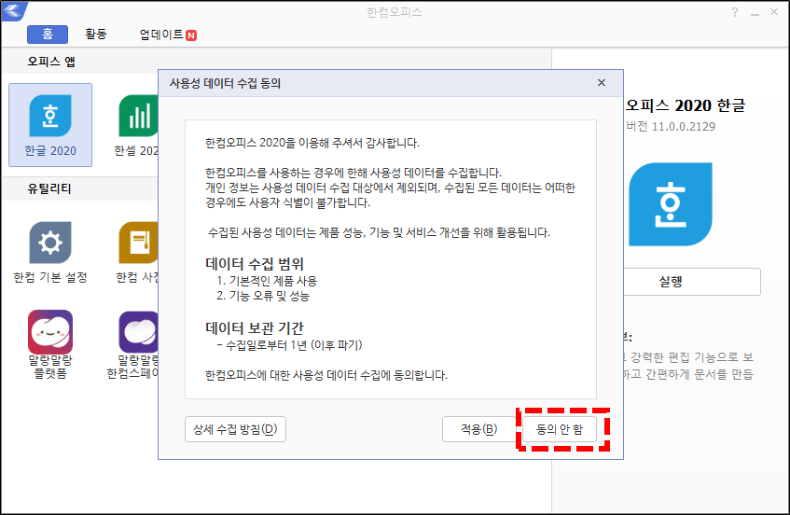Click the 유틸리티 section header
The image size is (790, 515).
tap(49, 189)
